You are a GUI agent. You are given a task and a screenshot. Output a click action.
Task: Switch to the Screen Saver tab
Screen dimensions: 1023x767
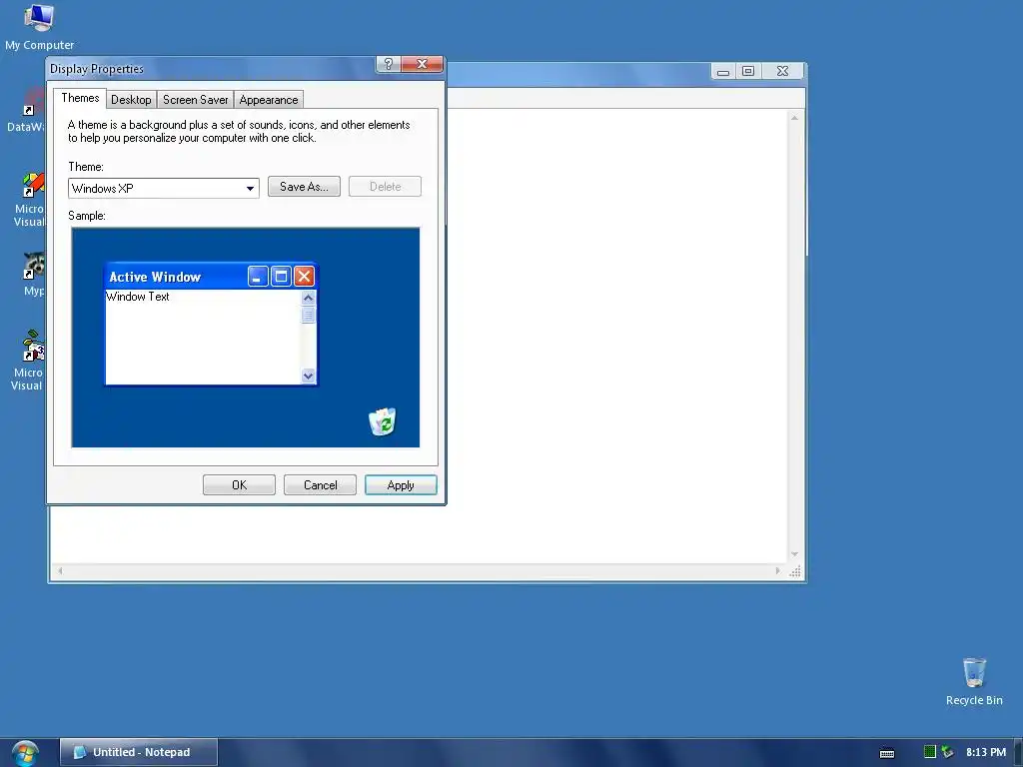[x=195, y=100]
